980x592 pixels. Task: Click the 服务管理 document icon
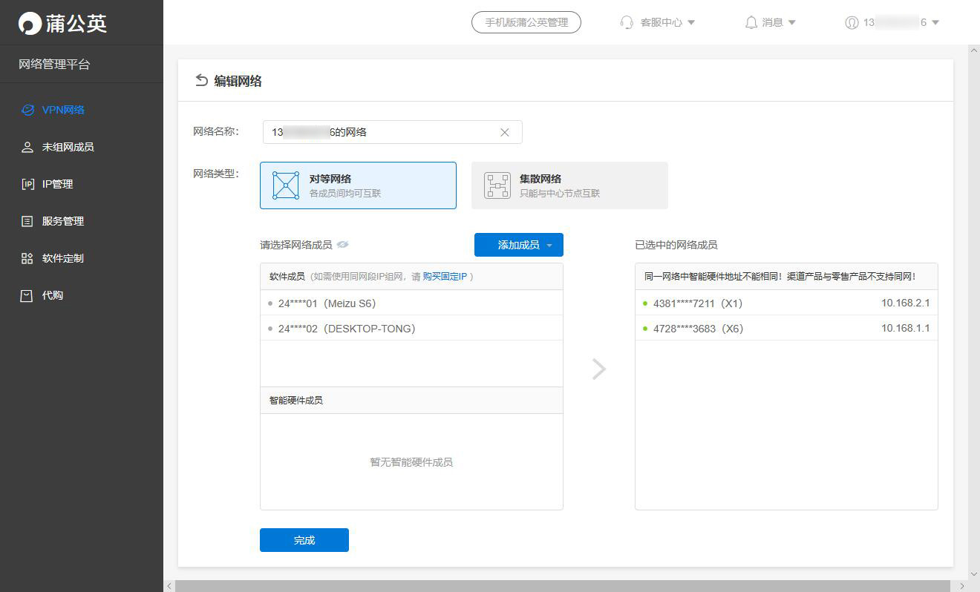27,220
